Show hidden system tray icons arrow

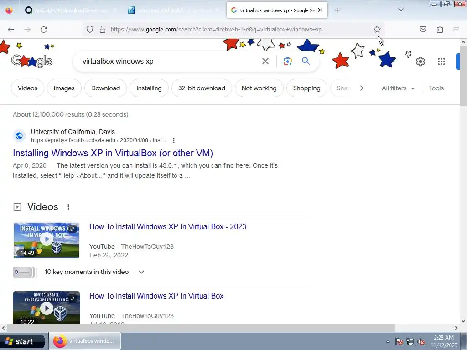click(x=388, y=341)
